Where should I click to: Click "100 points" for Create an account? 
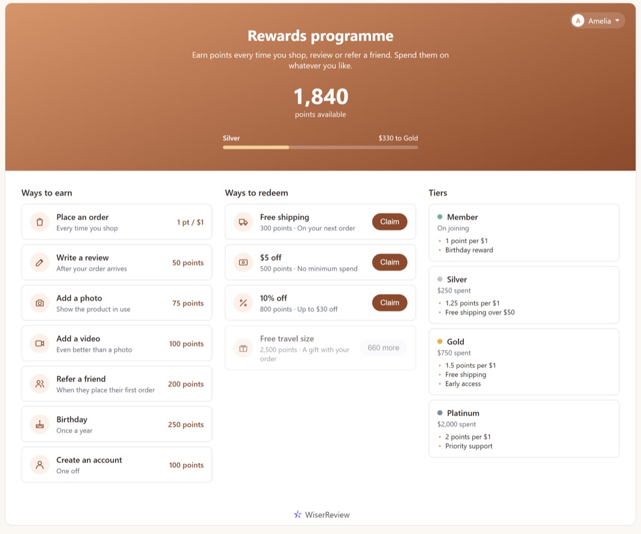(x=186, y=465)
